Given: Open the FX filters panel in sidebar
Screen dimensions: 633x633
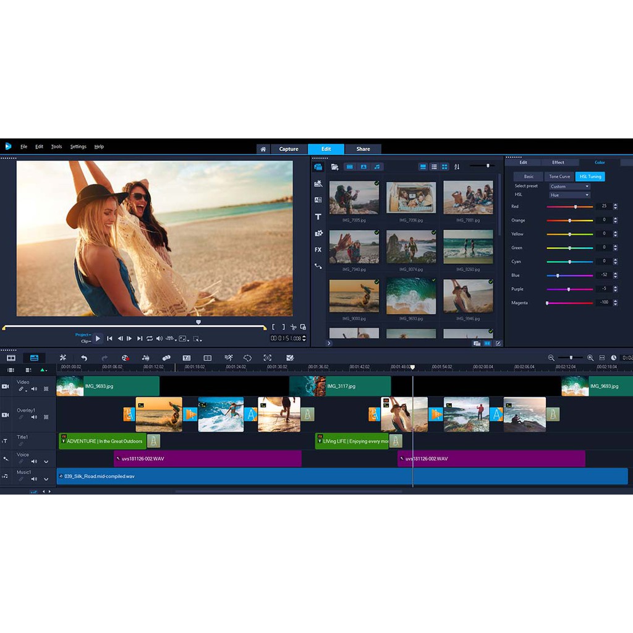Looking at the screenshot, I should (317, 249).
